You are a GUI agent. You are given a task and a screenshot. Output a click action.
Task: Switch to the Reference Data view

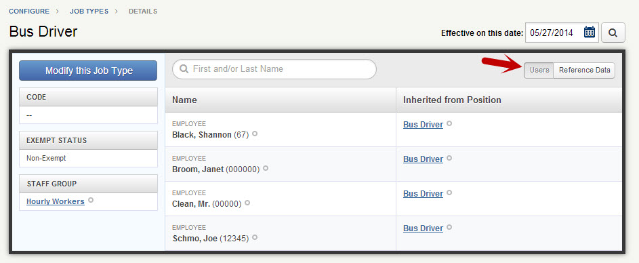pos(584,70)
